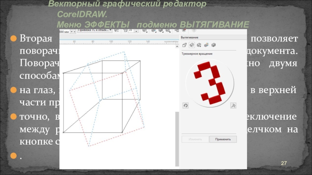Click the extrude rotation icon in the property bar
This screenshot has height=175, width=312.
(x=145, y=31)
